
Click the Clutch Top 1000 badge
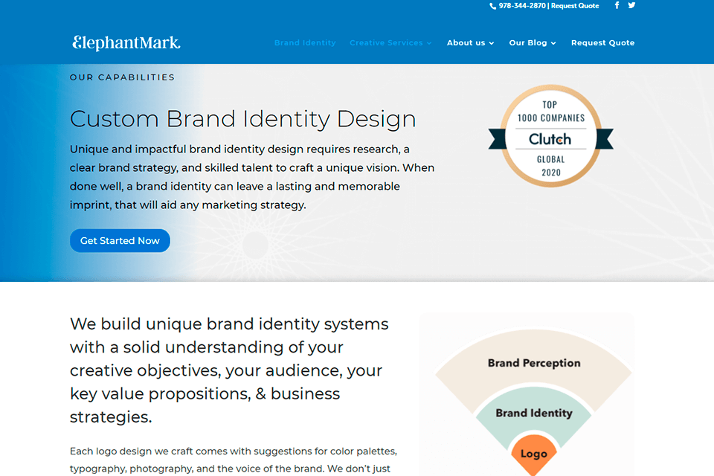pyautogui.click(x=551, y=136)
